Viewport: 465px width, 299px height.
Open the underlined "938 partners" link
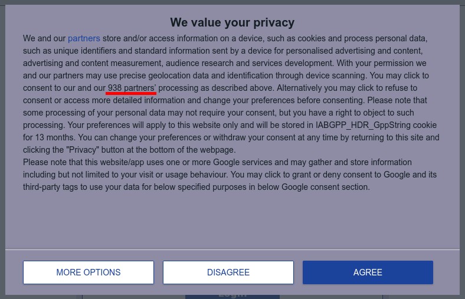(x=132, y=88)
